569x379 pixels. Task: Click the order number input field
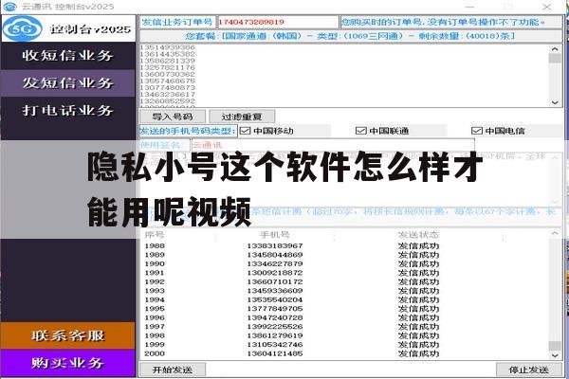[x=278, y=22]
